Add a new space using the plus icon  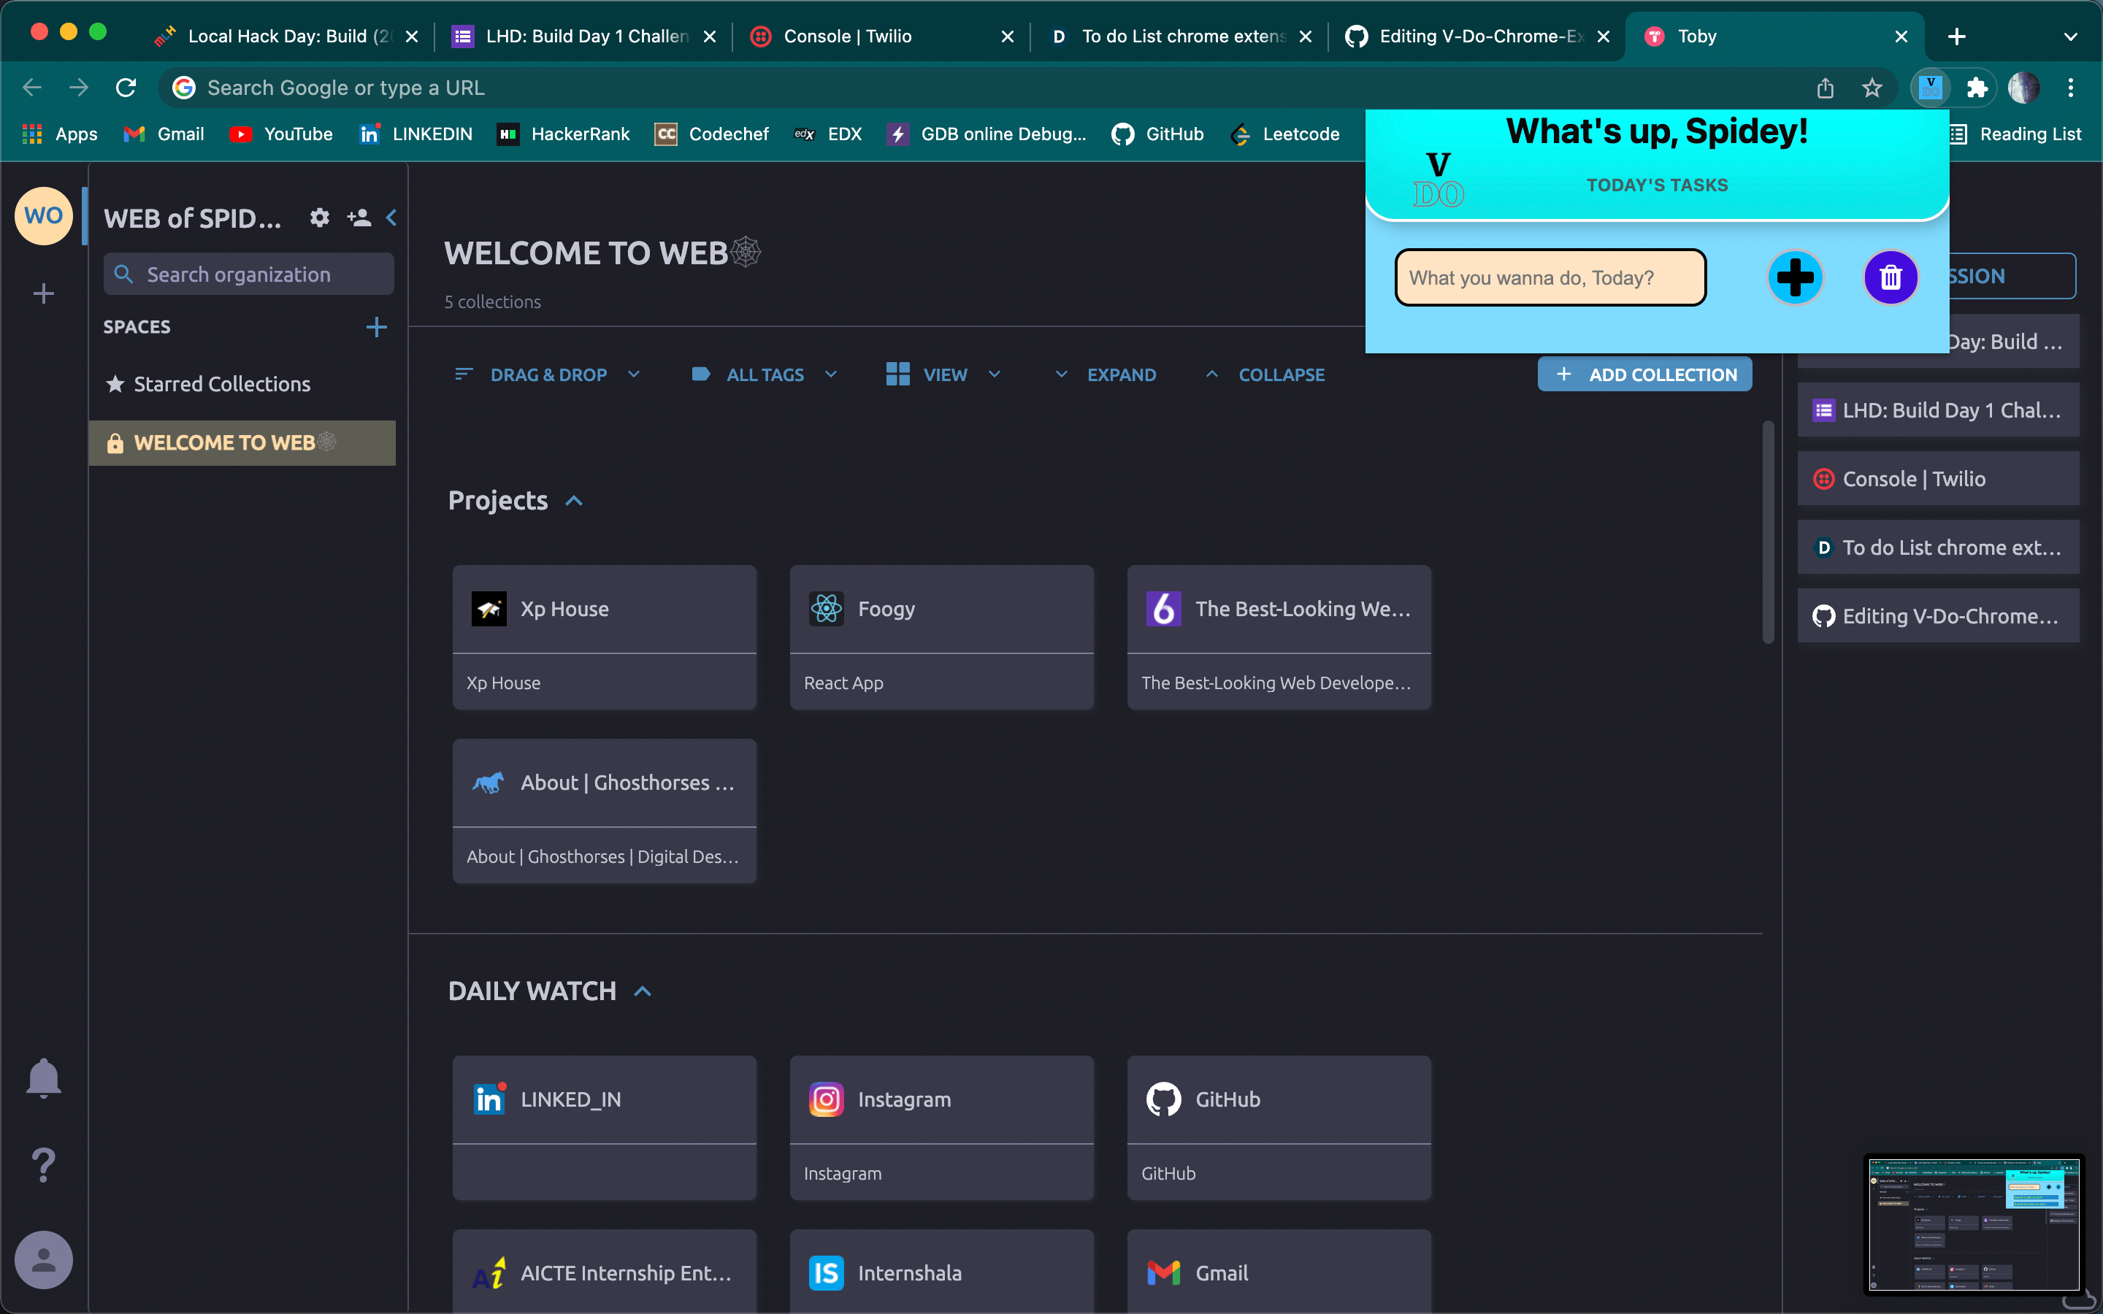pyautogui.click(x=376, y=327)
